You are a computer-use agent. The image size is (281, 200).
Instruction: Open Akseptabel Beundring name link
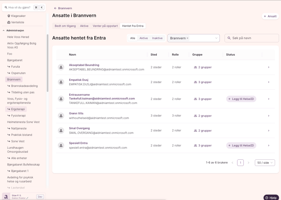pos(84,65)
